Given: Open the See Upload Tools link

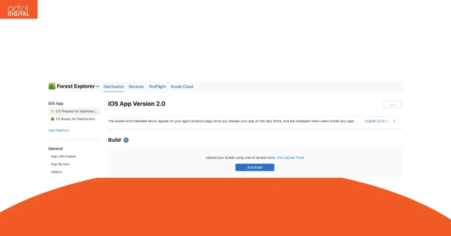Looking at the screenshot, I should coord(291,158).
